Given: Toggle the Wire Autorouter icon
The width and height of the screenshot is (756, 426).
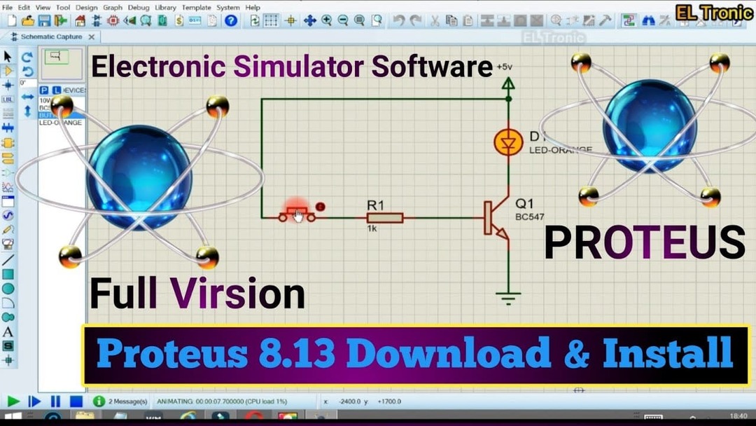Looking at the screenshot, I should 628,21.
